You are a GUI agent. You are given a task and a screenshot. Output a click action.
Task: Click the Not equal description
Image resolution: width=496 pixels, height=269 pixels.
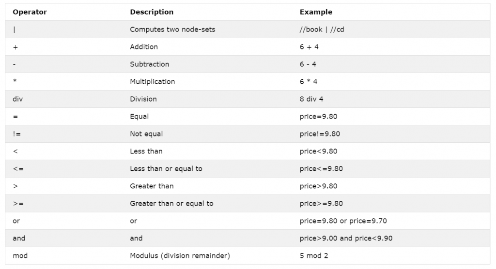[146, 134]
